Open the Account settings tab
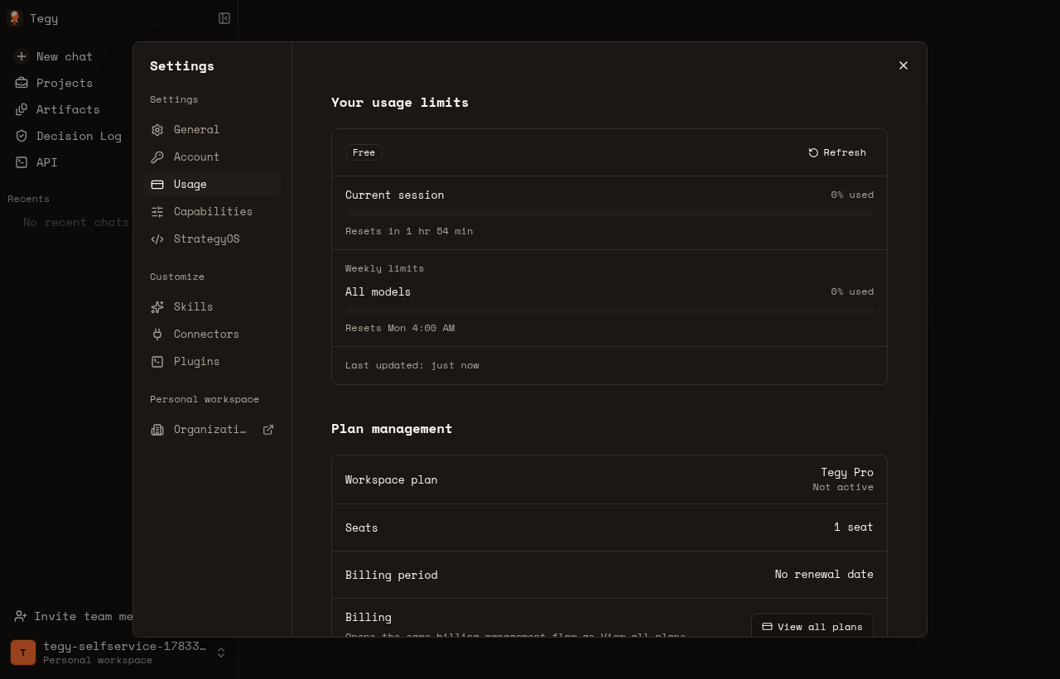1060x679 pixels. click(x=212, y=157)
